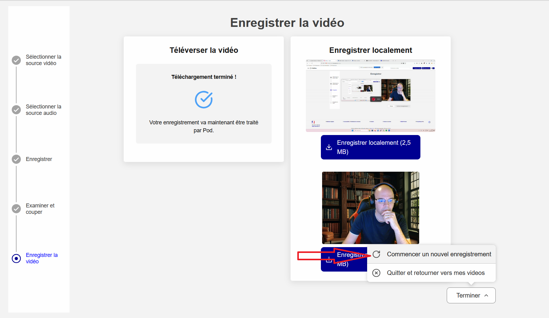The height and width of the screenshot is (318, 549).
Task: Select the "Examiner et couper" step label
Action: [x=40, y=209]
